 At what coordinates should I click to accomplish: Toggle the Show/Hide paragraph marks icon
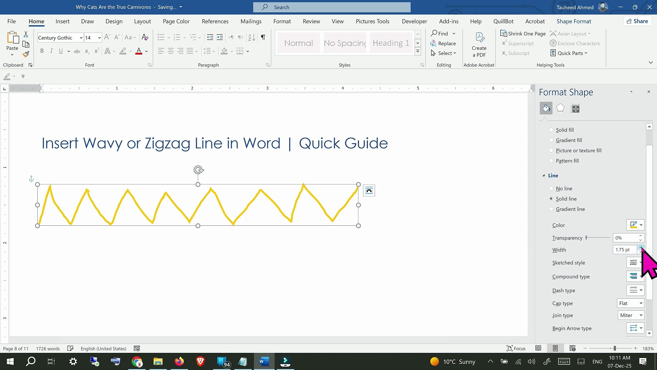263,37
